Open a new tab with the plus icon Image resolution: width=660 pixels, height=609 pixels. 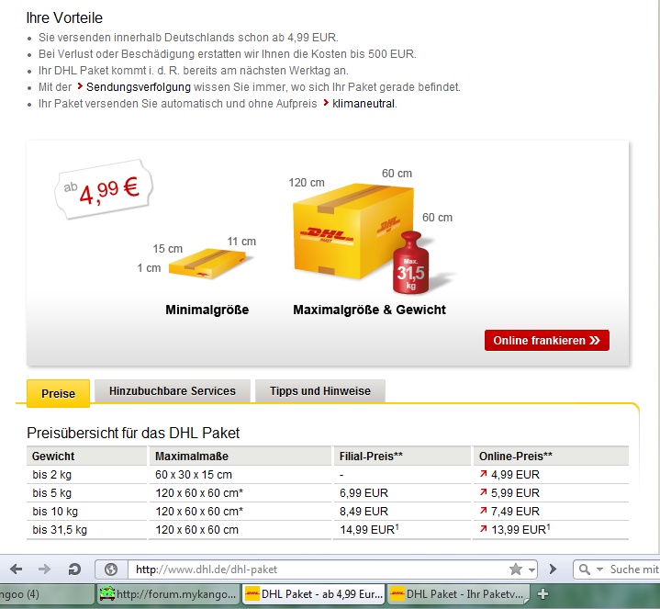click(x=543, y=593)
